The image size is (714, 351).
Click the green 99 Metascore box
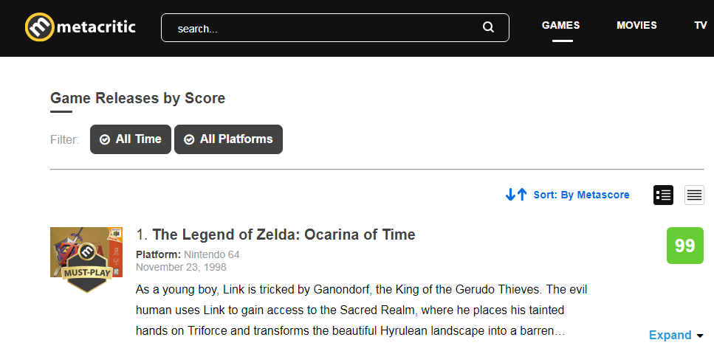tap(685, 246)
